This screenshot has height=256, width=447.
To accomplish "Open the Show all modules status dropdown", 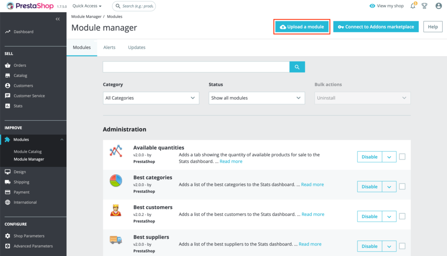I will (x=257, y=98).
